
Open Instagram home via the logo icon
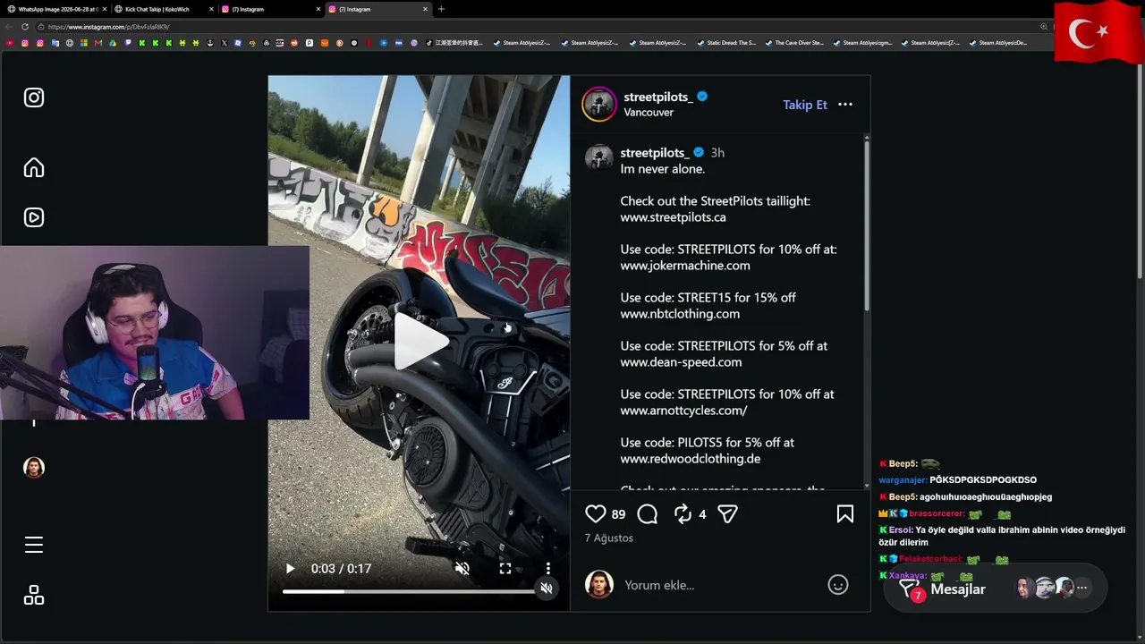[x=34, y=97]
